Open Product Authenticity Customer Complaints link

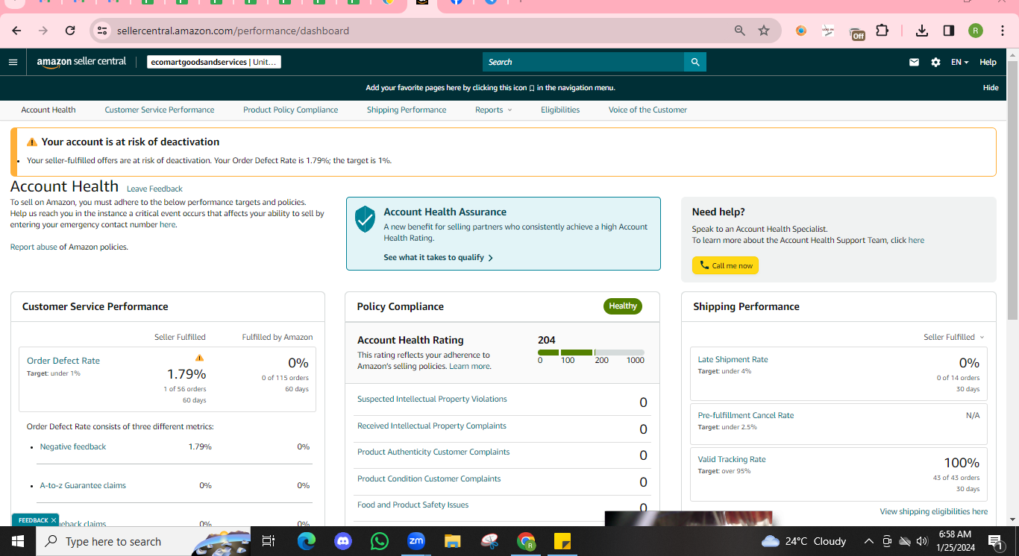click(433, 452)
